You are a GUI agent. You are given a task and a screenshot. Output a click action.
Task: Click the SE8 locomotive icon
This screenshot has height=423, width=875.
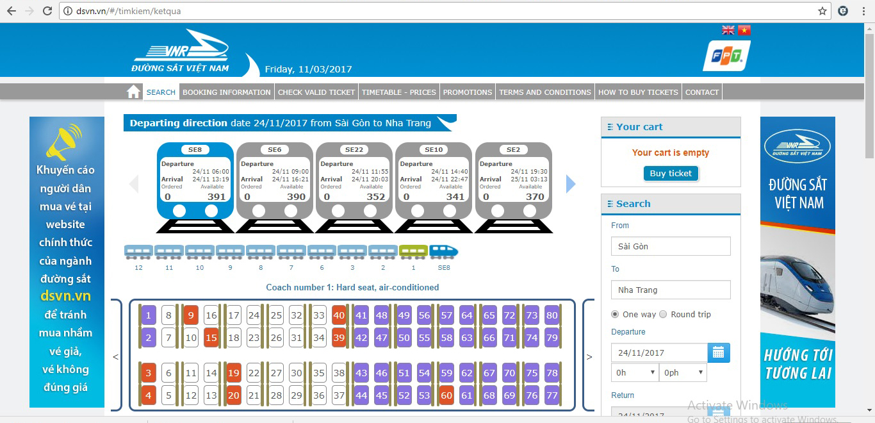click(x=443, y=251)
